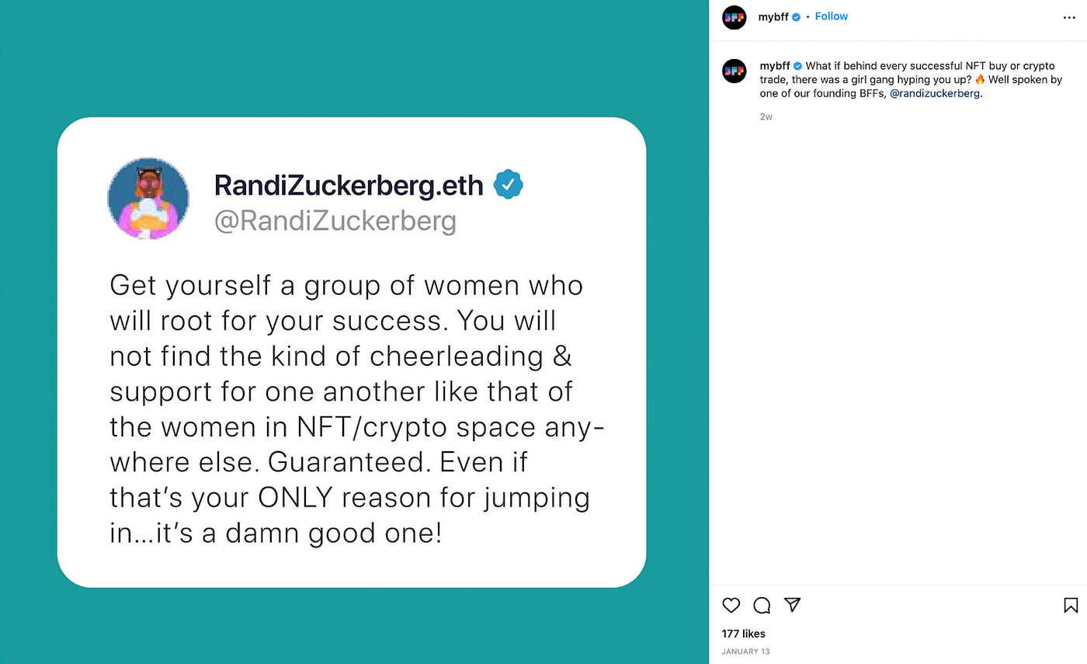Click the fire emoji in the caption

pos(978,79)
